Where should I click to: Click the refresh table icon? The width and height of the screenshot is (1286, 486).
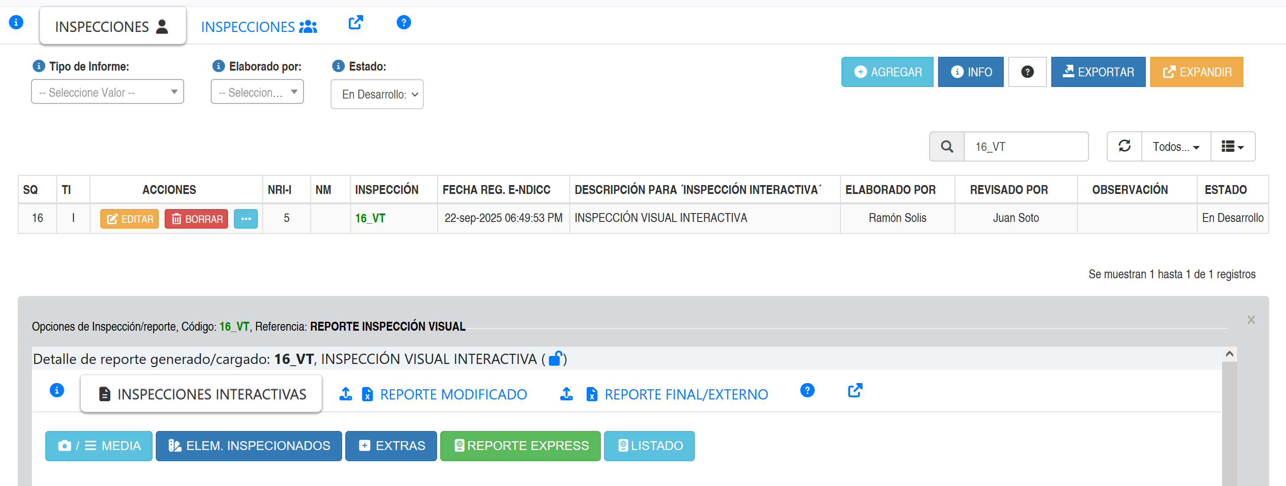click(1124, 146)
